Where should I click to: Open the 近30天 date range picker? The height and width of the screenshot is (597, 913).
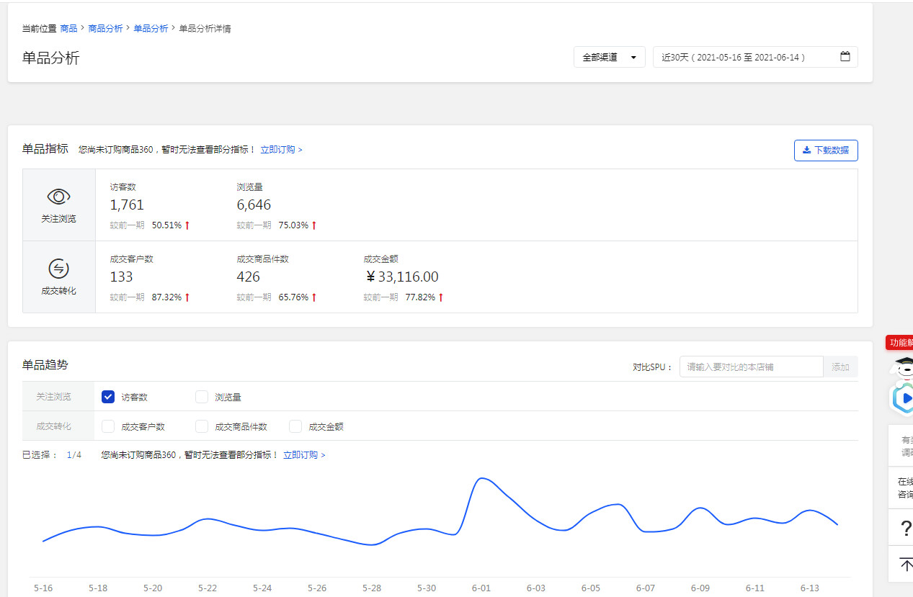coord(755,57)
